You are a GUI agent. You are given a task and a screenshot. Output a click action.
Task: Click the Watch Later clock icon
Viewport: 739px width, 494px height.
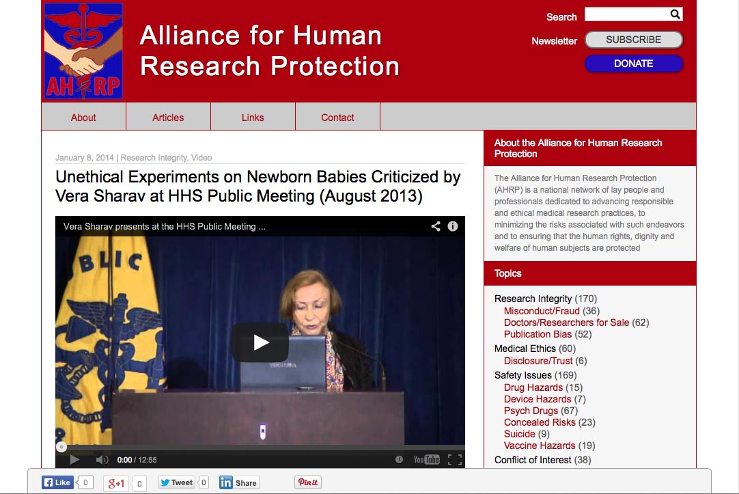point(399,460)
